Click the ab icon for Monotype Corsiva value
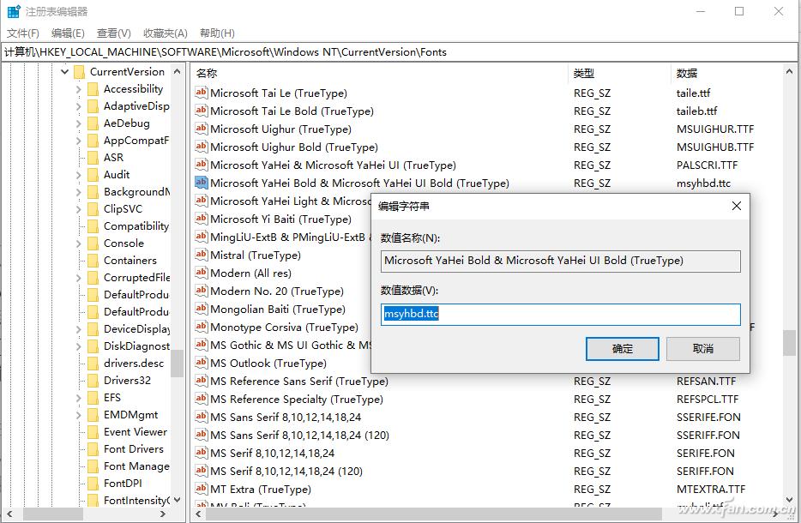The width and height of the screenshot is (801, 523). (202, 327)
